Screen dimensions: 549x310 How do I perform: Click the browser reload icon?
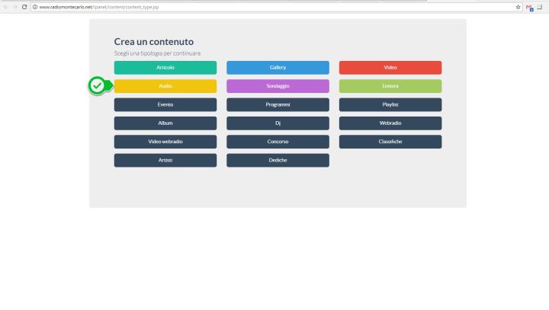tap(24, 7)
